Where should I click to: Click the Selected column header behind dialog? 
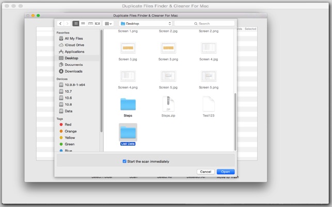pos(250,29)
